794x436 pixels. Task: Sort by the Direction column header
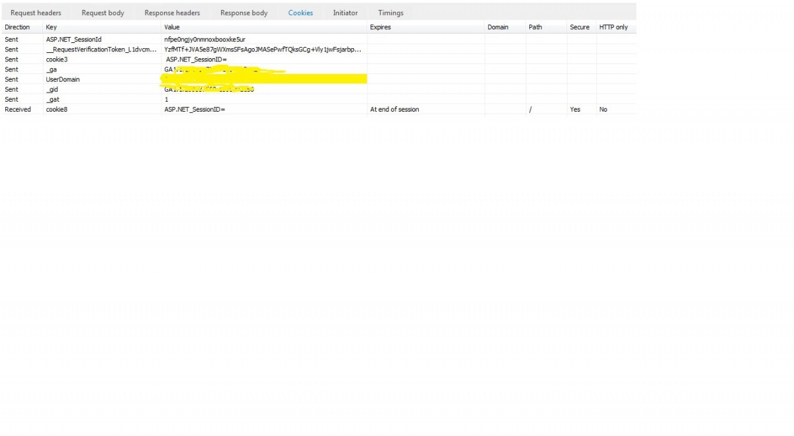18,27
